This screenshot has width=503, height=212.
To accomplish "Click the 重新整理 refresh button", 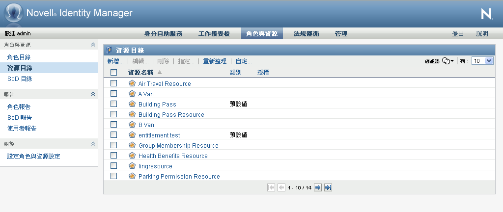I will (x=215, y=61).
